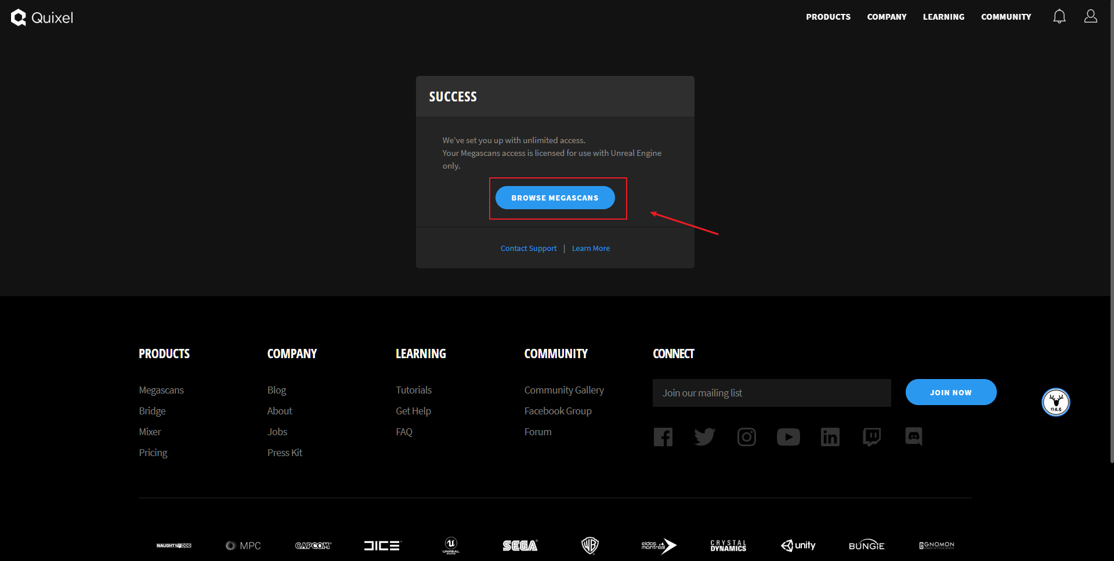Go to Megascans in footer
This screenshot has height=561, width=1114.
click(x=161, y=390)
